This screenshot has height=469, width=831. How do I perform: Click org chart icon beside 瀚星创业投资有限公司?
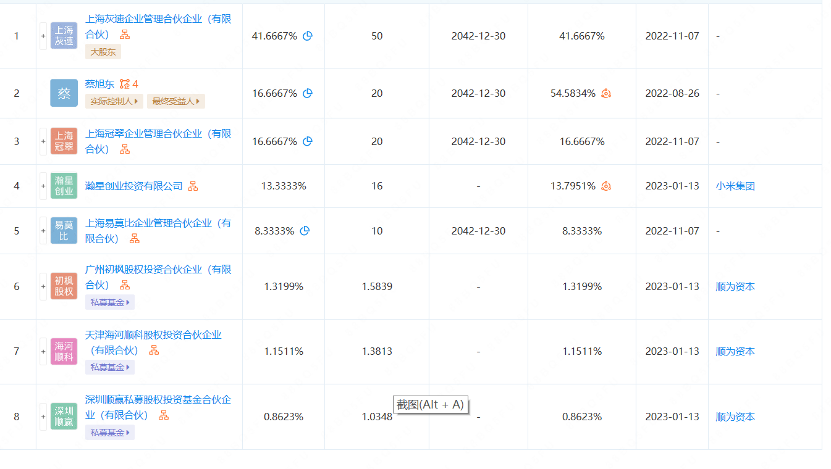(193, 186)
